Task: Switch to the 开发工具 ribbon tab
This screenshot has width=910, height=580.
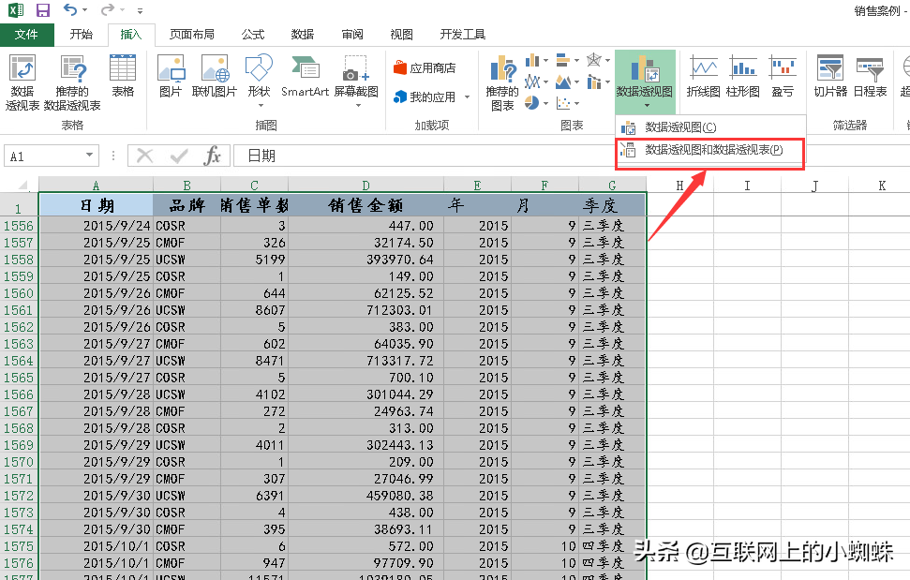Action: (x=463, y=35)
